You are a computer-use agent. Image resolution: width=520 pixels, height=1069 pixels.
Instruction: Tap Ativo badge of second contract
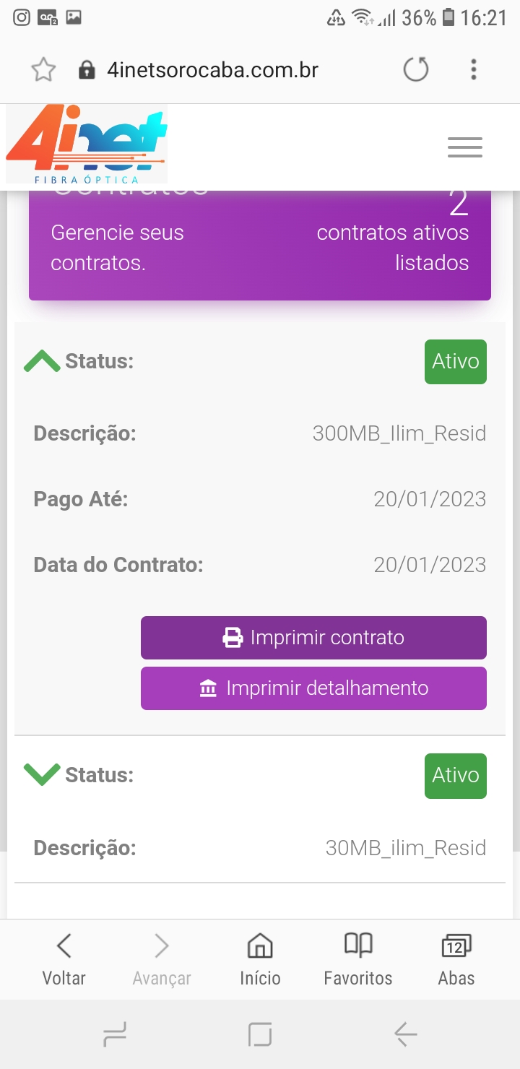coord(455,776)
